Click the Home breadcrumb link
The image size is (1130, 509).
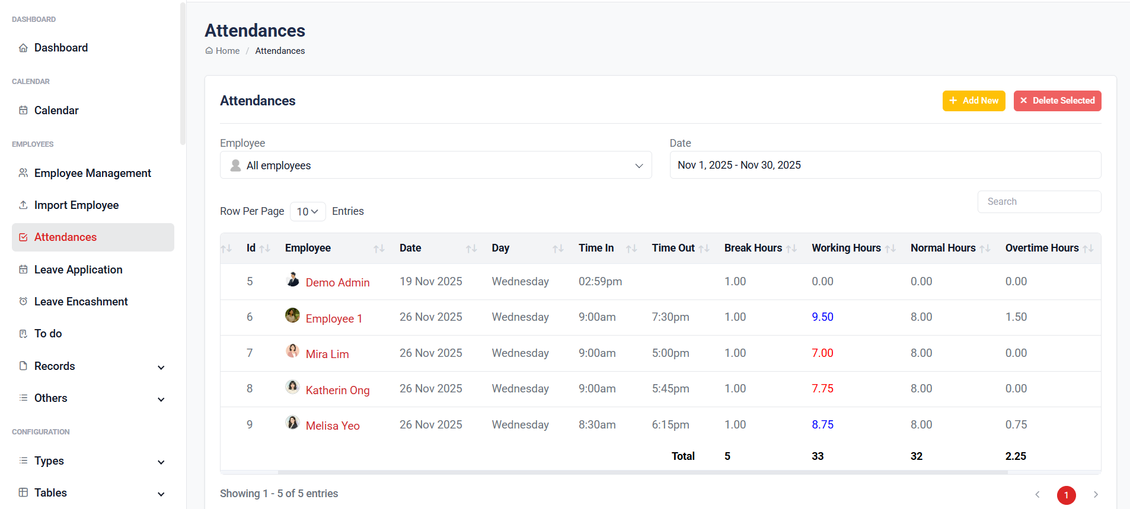click(227, 51)
